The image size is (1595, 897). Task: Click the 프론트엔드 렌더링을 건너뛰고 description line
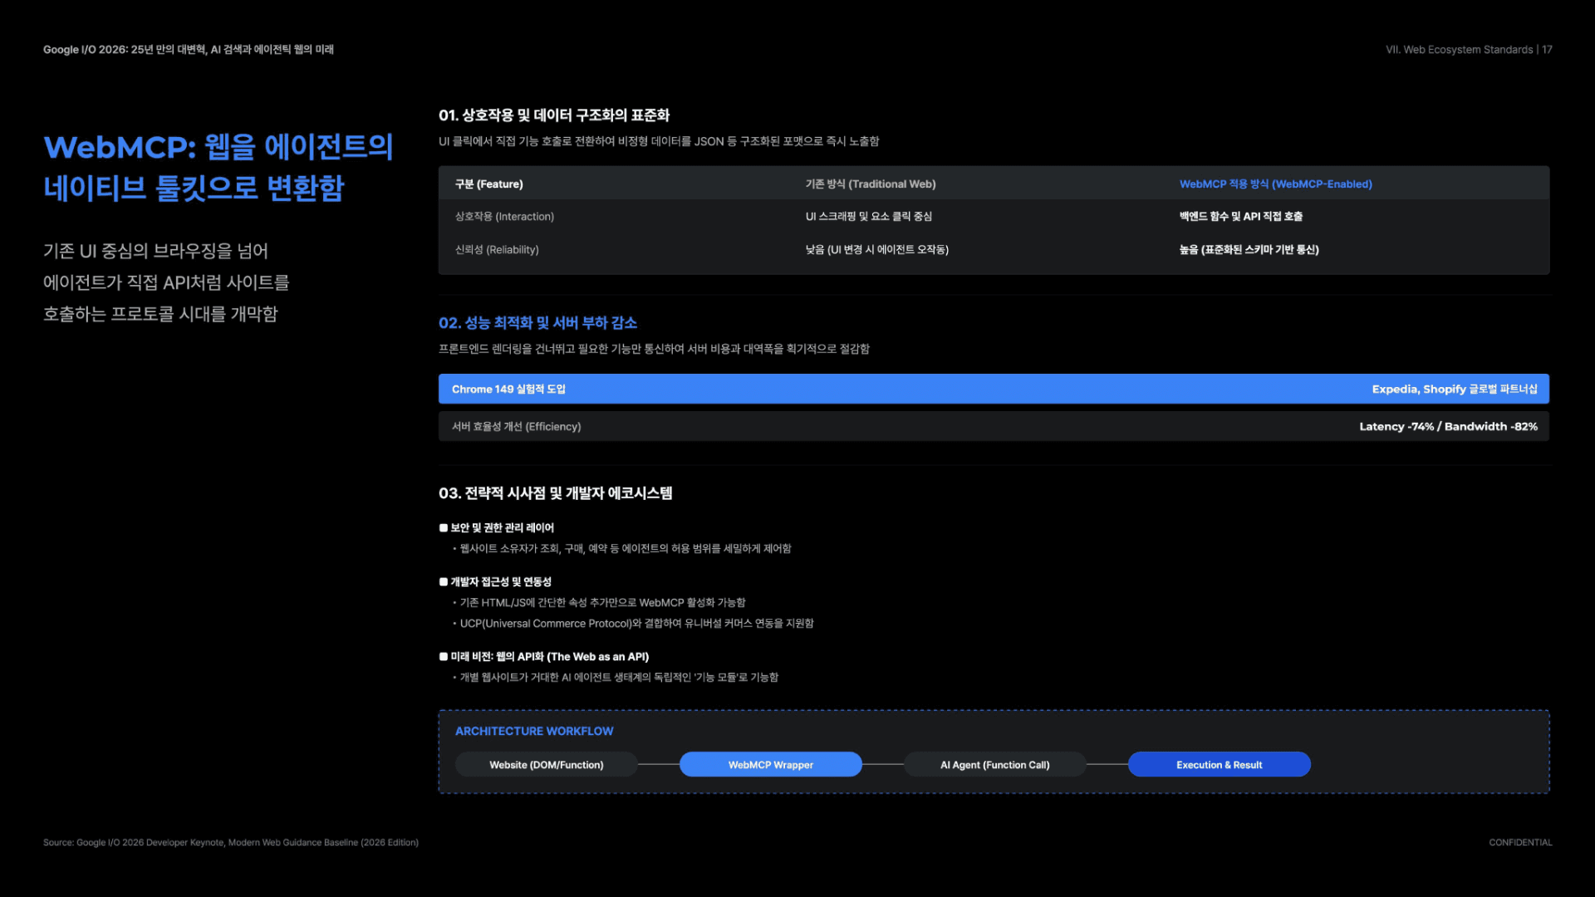coord(654,349)
